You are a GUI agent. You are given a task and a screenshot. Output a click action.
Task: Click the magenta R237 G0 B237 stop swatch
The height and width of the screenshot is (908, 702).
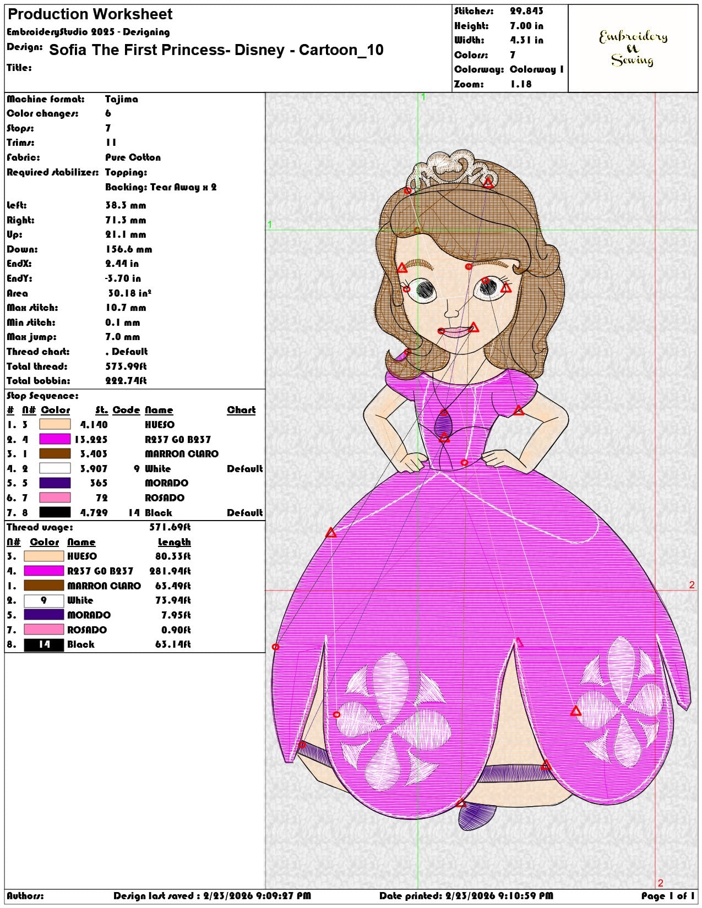click(x=55, y=439)
